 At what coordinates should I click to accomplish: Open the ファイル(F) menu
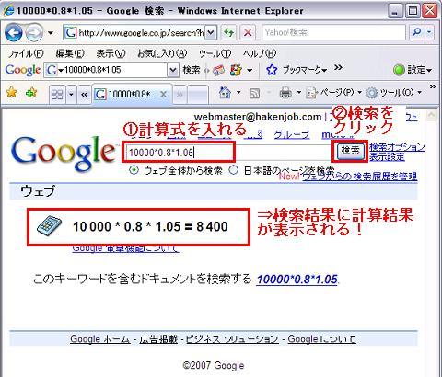coord(25,53)
